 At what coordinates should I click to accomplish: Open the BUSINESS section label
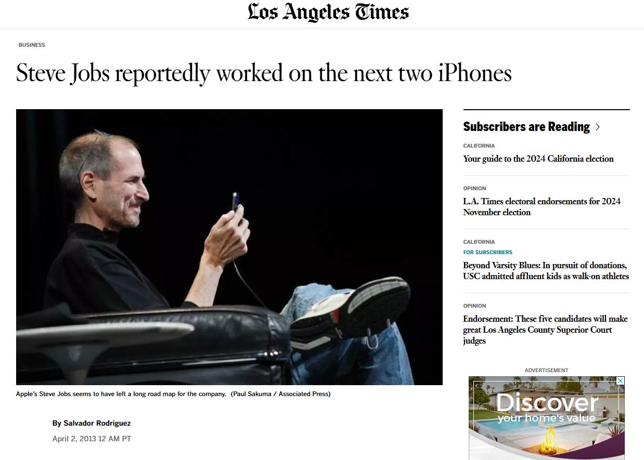click(x=32, y=45)
